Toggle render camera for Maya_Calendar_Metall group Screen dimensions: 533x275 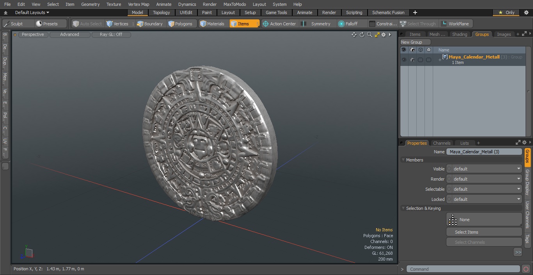tap(412, 60)
